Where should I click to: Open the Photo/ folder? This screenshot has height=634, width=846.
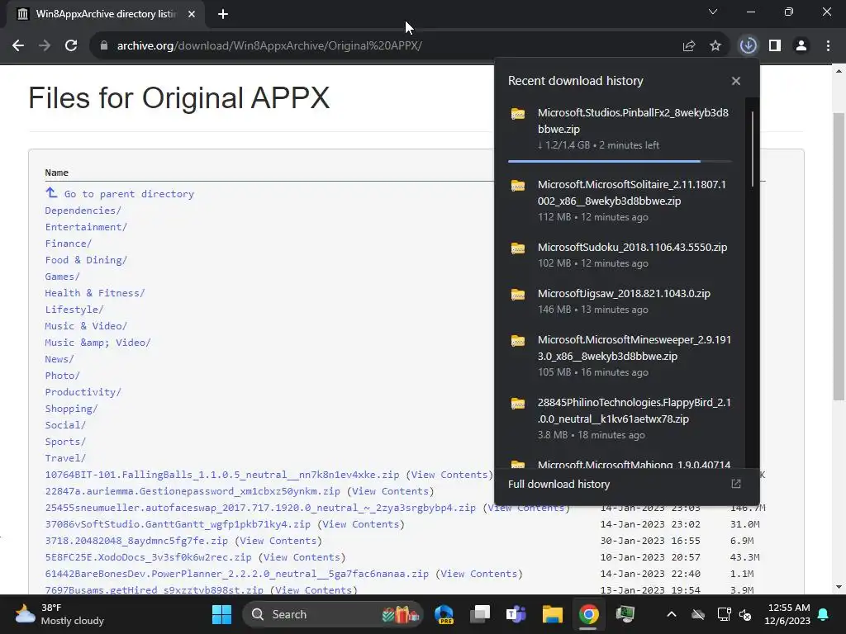[x=63, y=376]
